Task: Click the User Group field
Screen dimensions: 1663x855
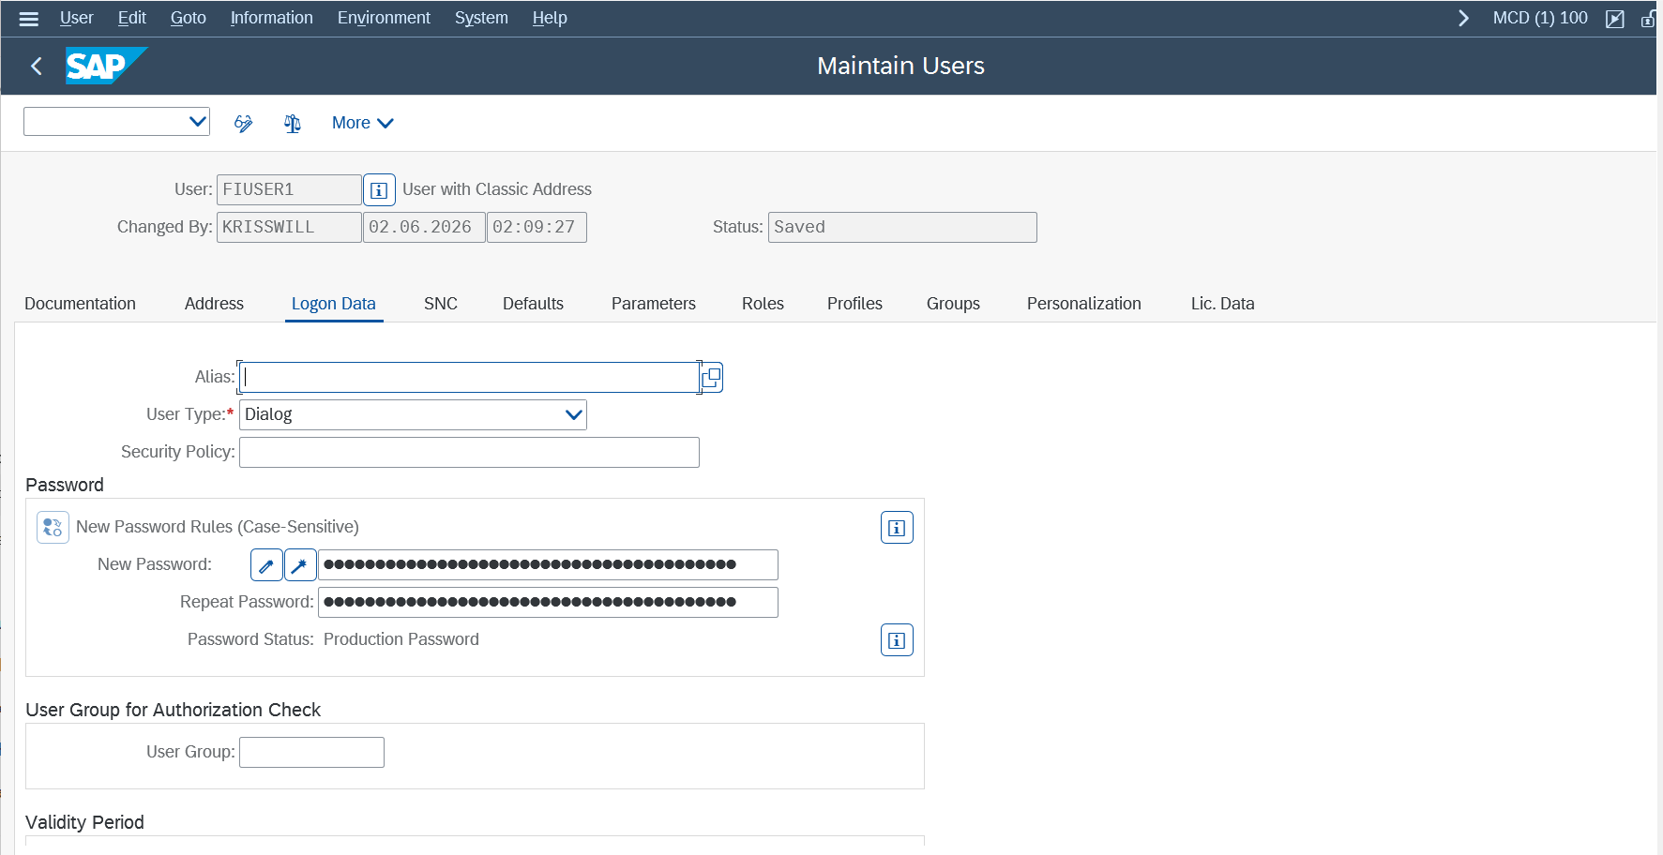Action: point(312,753)
